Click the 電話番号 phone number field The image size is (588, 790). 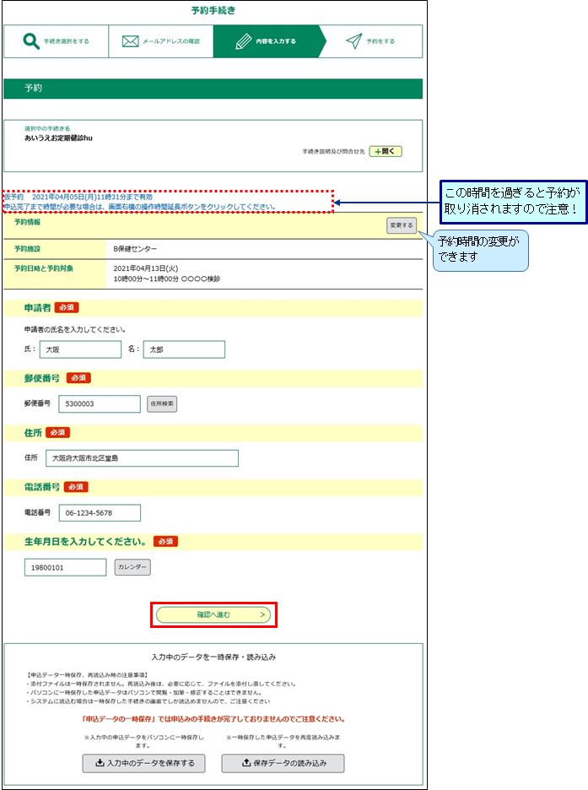100,513
